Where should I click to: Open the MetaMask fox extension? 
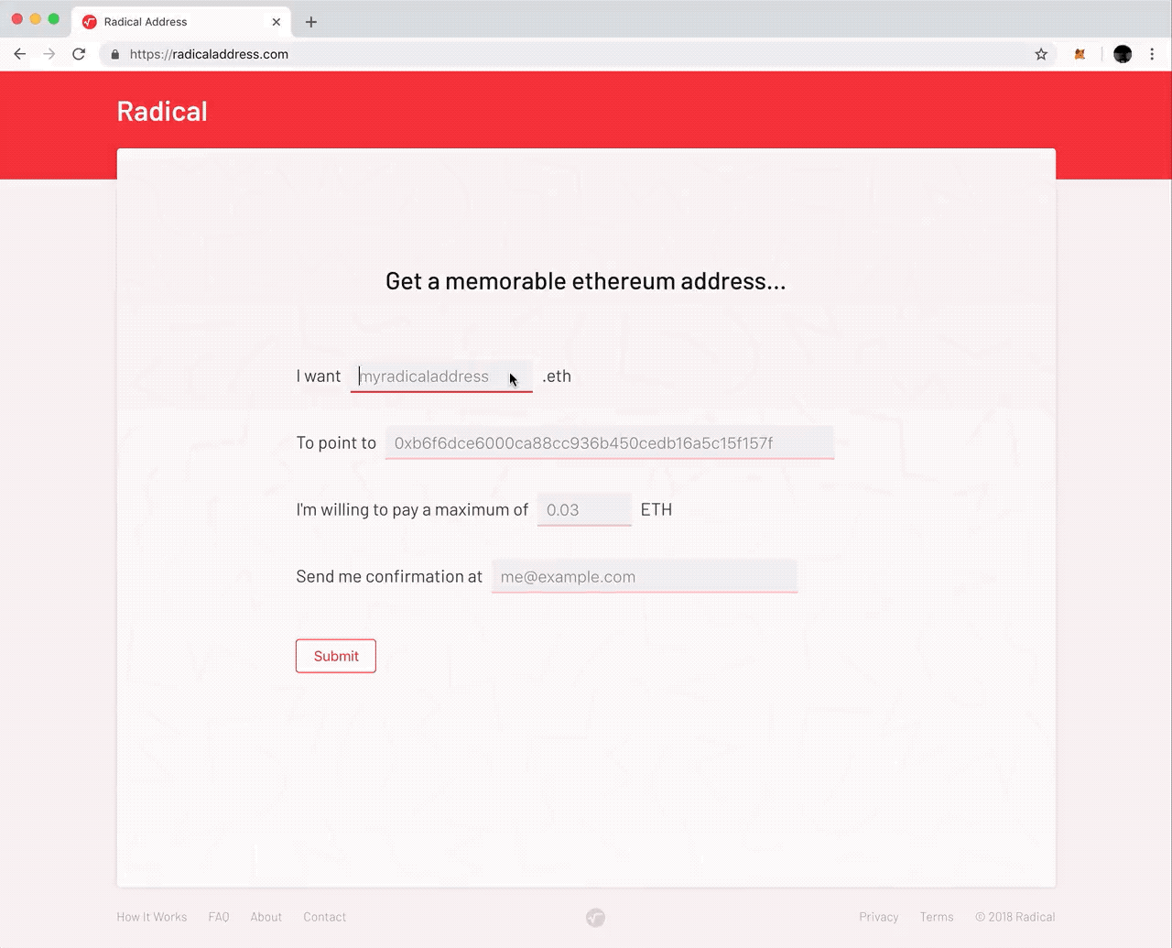coord(1080,54)
